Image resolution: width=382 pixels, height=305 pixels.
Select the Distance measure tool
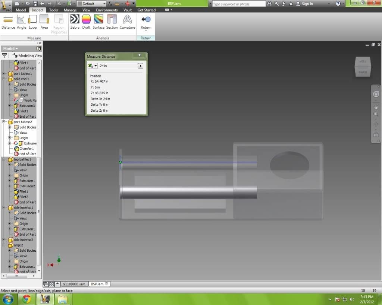8,22
